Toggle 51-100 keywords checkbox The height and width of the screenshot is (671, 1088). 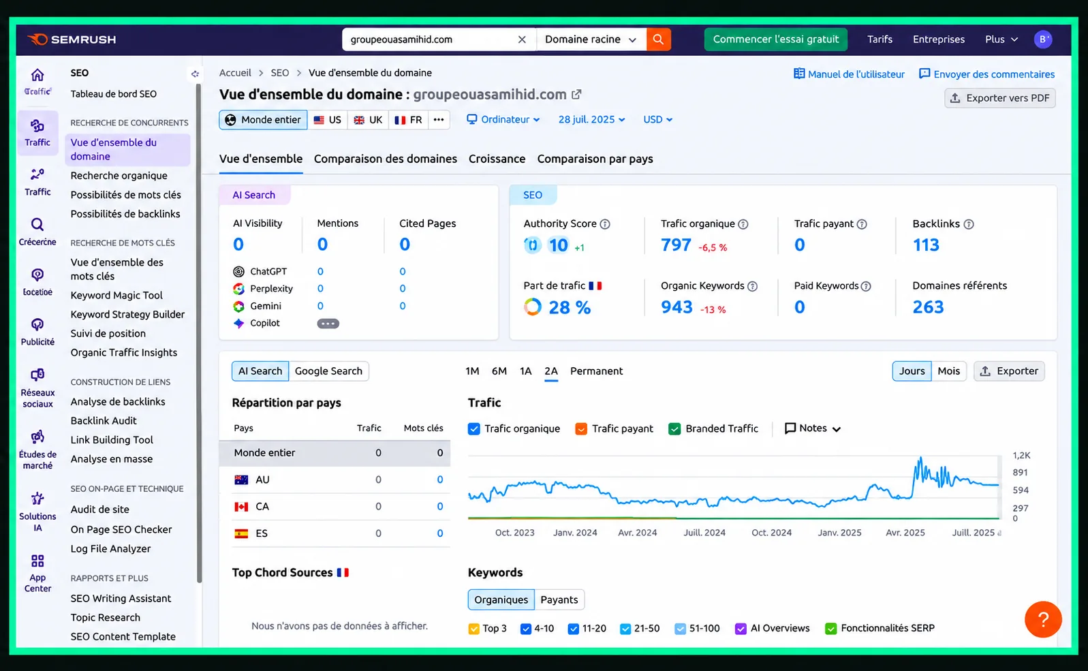point(680,629)
